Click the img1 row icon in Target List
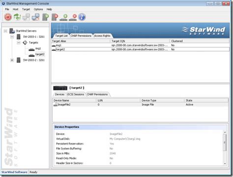This screenshot has width=233, height=177. coord(54,46)
